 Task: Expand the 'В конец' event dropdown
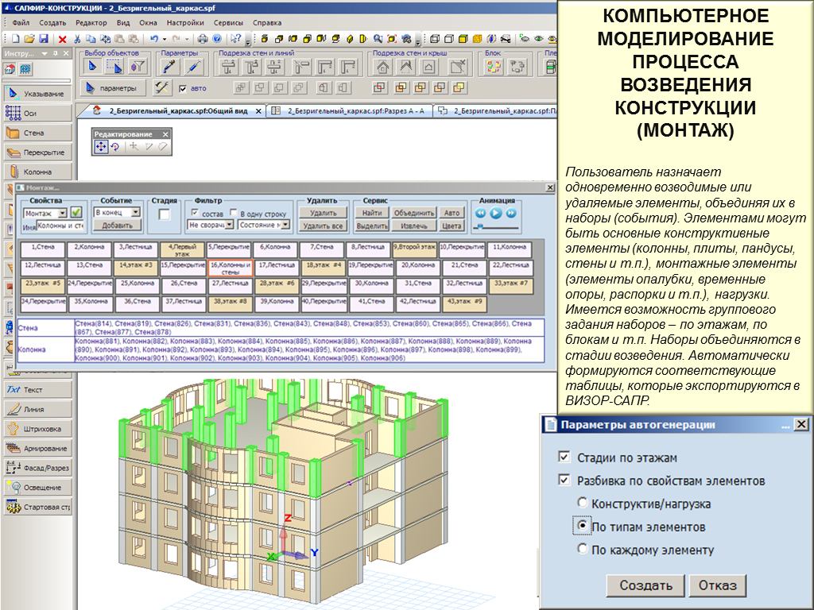click(135, 212)
